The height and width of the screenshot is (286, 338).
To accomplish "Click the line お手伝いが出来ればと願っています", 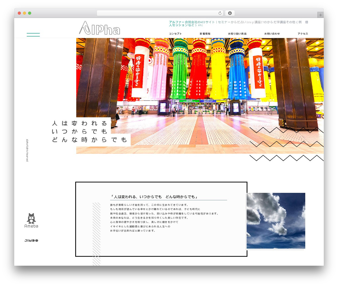I will point(133,231).
